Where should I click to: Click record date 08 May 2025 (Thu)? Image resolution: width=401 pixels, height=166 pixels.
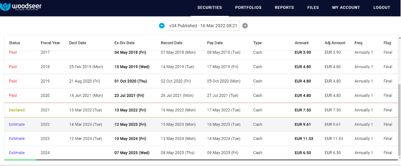pos(177,153)
